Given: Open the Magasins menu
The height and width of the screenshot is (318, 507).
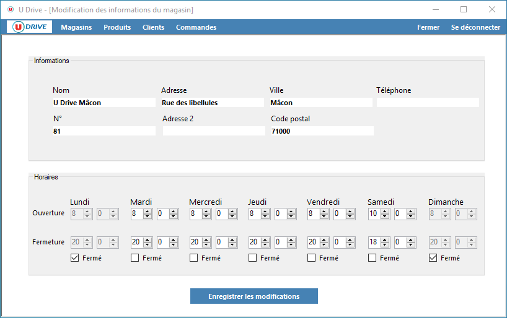Looking at the screenshot, I should (x=76, y=27).
